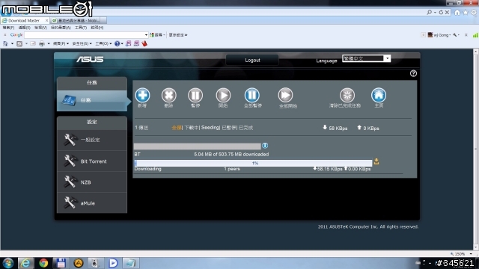Expand the Print options dropdown arrow
This screenshot has height=269, width=479.
[49, 43]
